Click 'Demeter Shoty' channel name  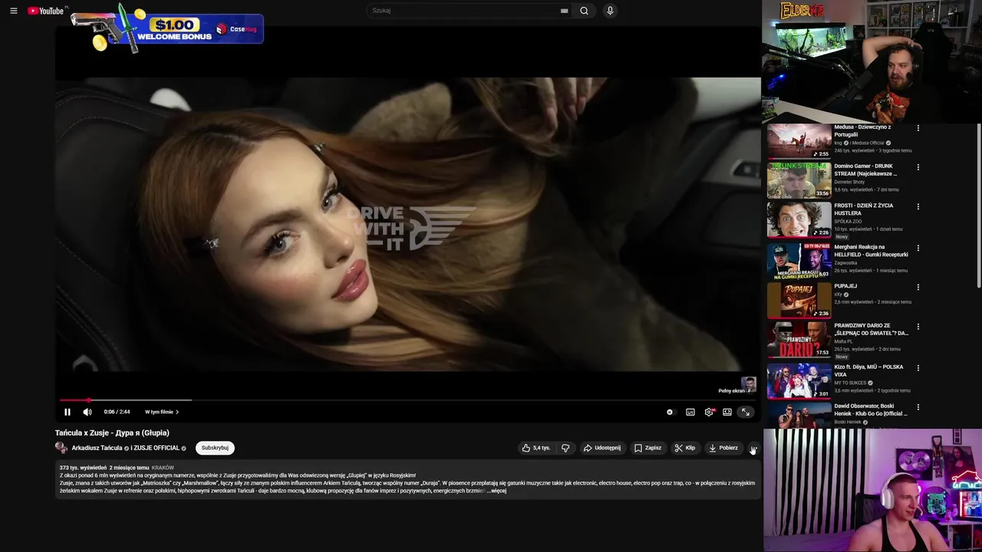[x=849, y=182]
